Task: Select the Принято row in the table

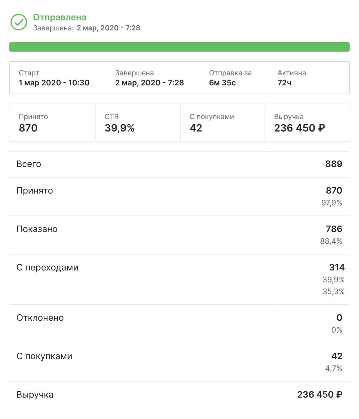Action: click(x=180, y=197)
